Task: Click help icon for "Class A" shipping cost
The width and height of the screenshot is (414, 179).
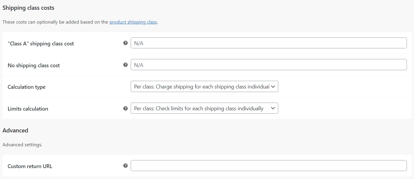Action: (125, 43)
